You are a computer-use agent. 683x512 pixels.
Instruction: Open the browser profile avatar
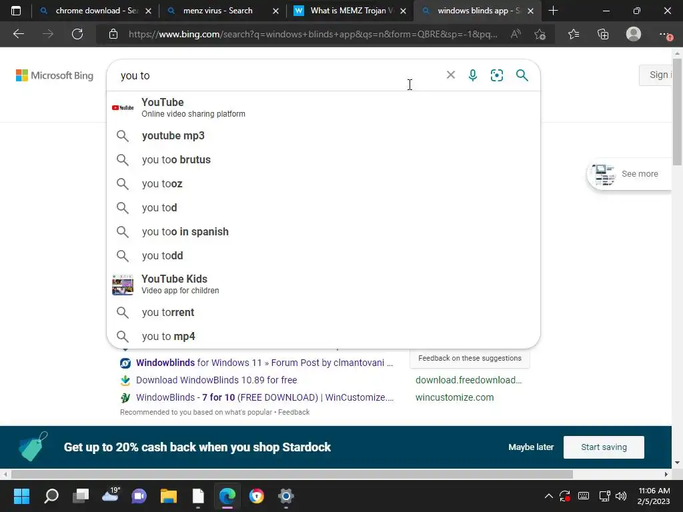pos(634,34)
